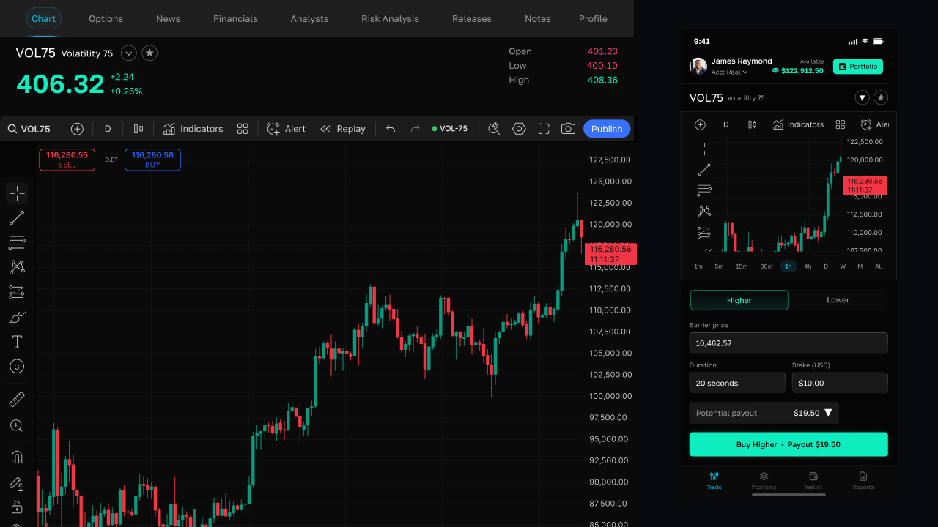938x527 pixels.
Task: Expand the Potential payout details arrow
Action: tap(828, 413)
